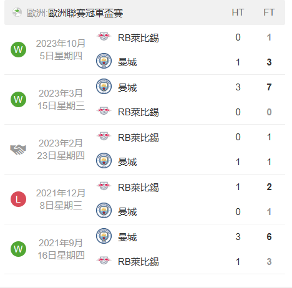
Task: Open the 歐洲聯賽冠軍盃賽 competition link
Action: 85,13
